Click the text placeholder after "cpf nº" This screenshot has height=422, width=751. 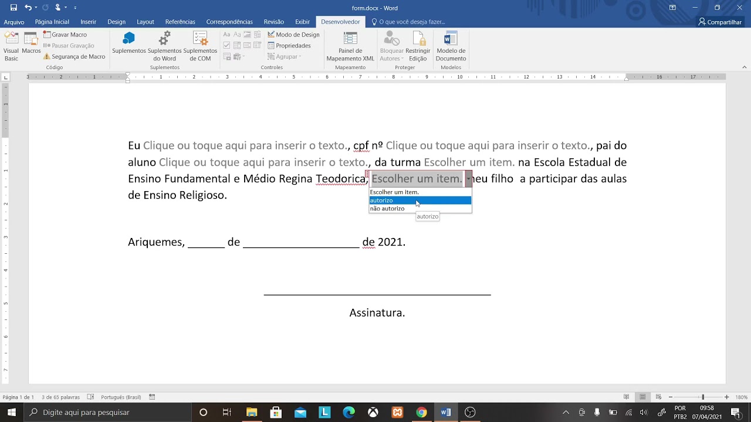(x=488, y=145)
